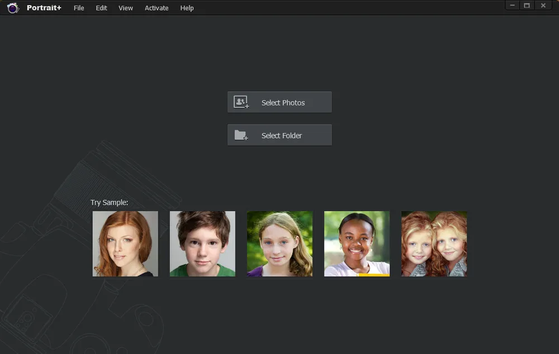The height and width of the screenshot is (354, 559).
Task: Minimize the Portrait+ window
Action: click(x=513, y=6)
